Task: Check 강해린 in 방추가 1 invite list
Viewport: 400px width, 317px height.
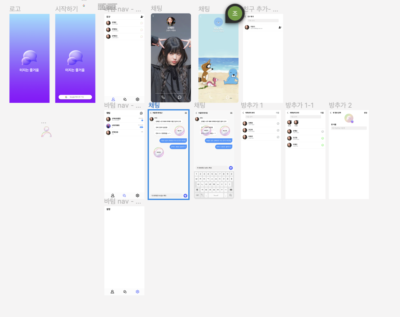Action: 278,124
